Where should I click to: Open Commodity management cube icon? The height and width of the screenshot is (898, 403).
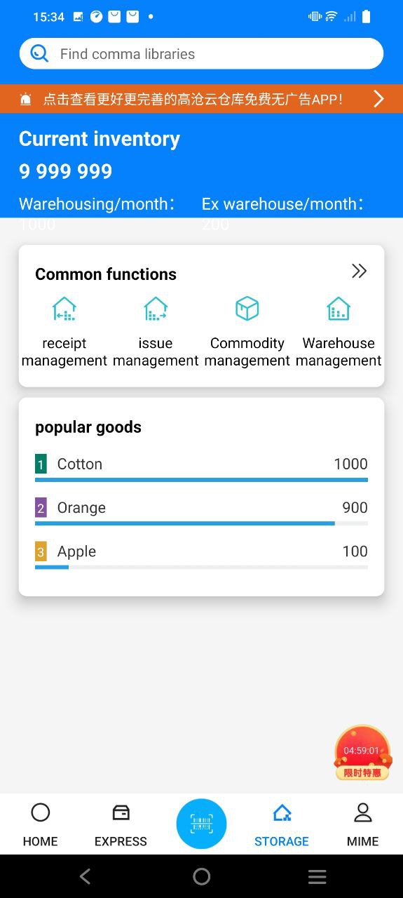click(247, 309)
